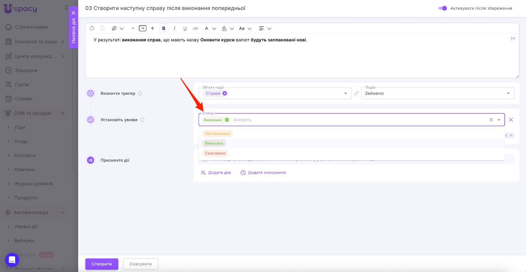The height and width of the screenshot is (272, 526).
Task: Apply underline formatting to text
Action: [x=185, y=29]
